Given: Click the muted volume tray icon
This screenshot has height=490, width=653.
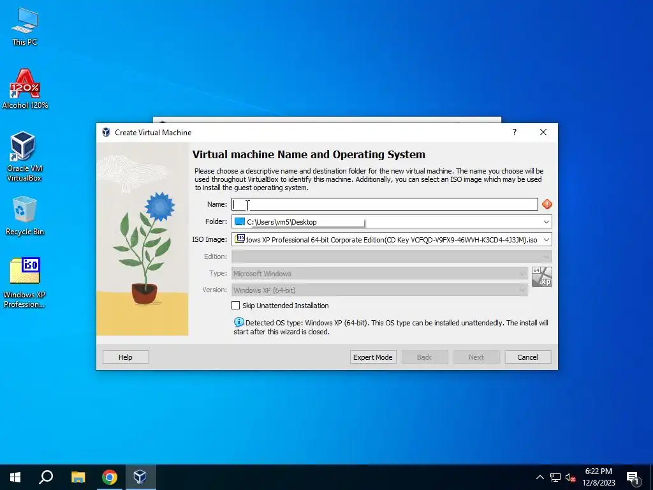Looking at the screenshot, I should (571, 477).
